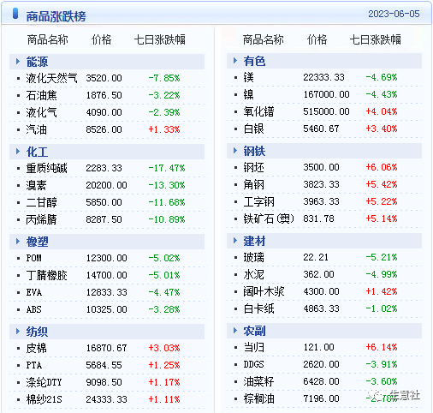Expand the 化工 category arrow
Screen dimensions: 433x413
(x=18, y=152)
